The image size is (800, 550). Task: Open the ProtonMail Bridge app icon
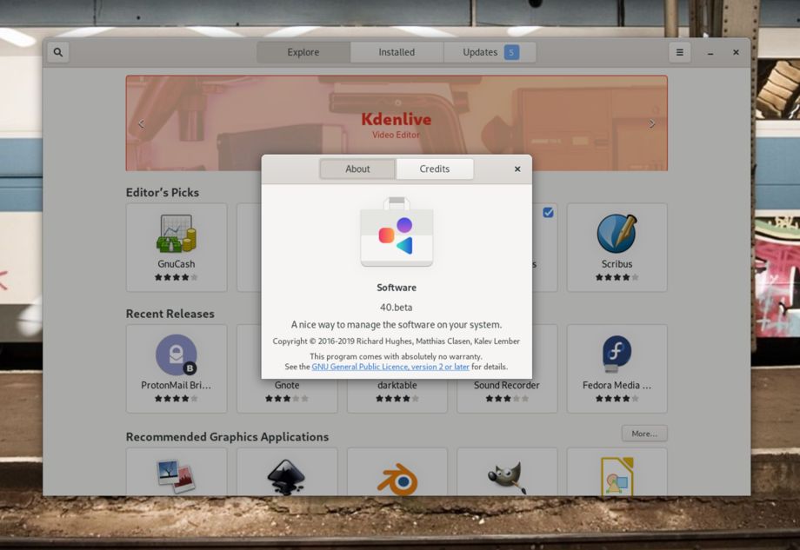[x=176, y=355]
